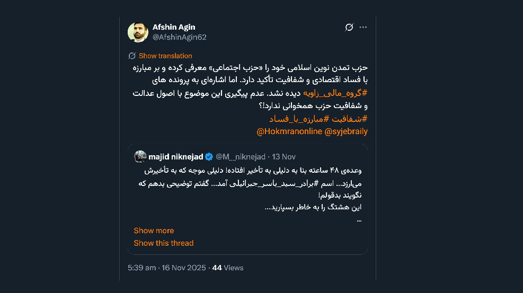Image resolution: width=523 pixels, height=293 pixels.
Task: Click the Show translation link
Action: 165,56
